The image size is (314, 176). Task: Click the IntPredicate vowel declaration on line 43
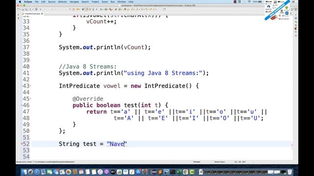(129, 86)
